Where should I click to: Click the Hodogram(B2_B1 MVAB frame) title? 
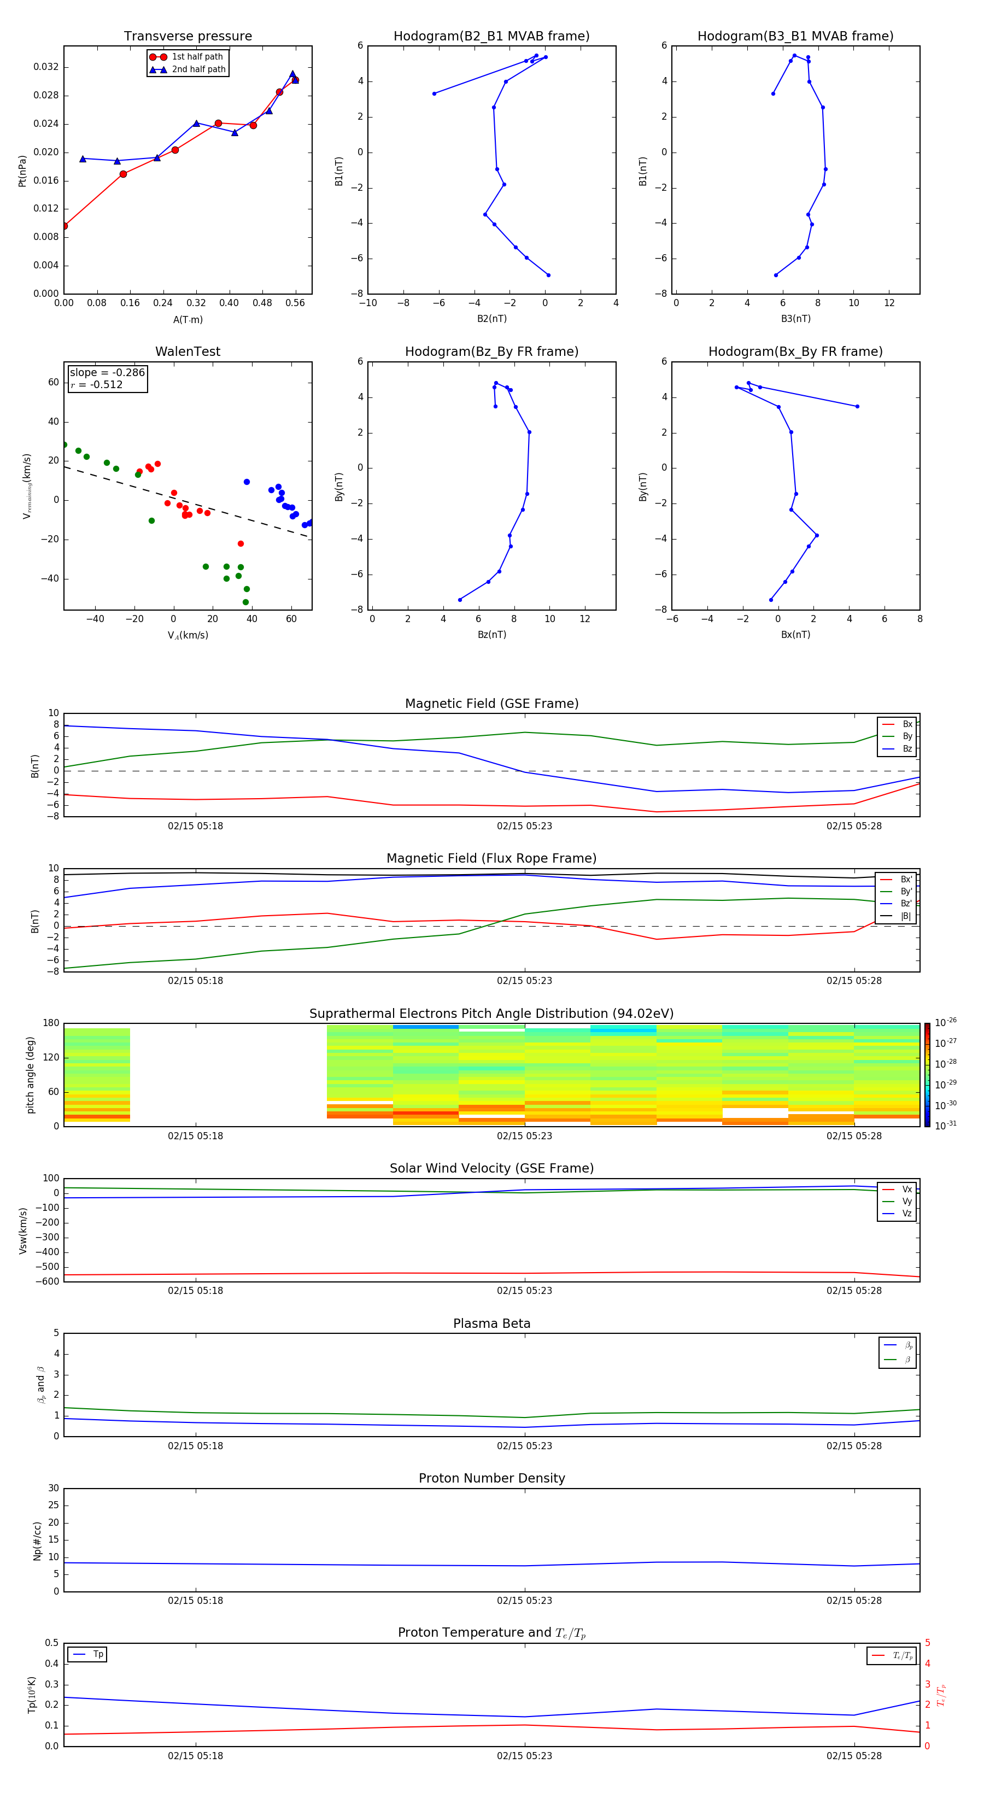(x=491, y=37)
